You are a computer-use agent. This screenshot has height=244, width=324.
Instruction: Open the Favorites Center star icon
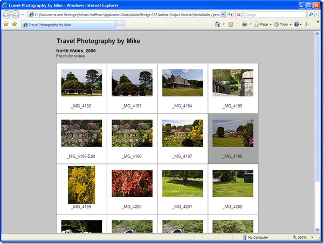[x=6, y=24]
